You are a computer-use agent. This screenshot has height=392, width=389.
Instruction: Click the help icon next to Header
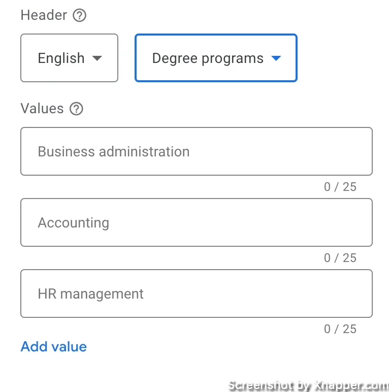coord(80,15)
